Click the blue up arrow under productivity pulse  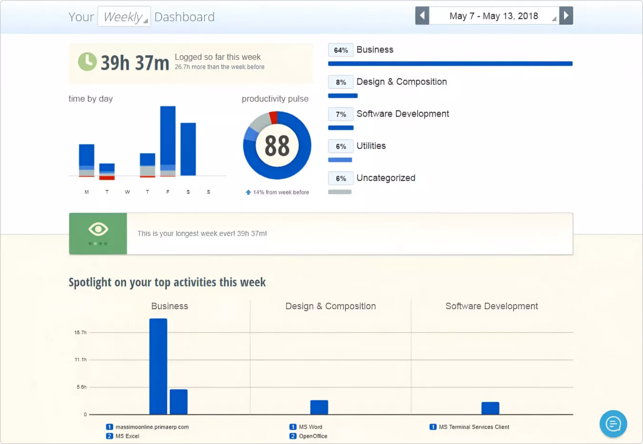[x=248, y=193]
